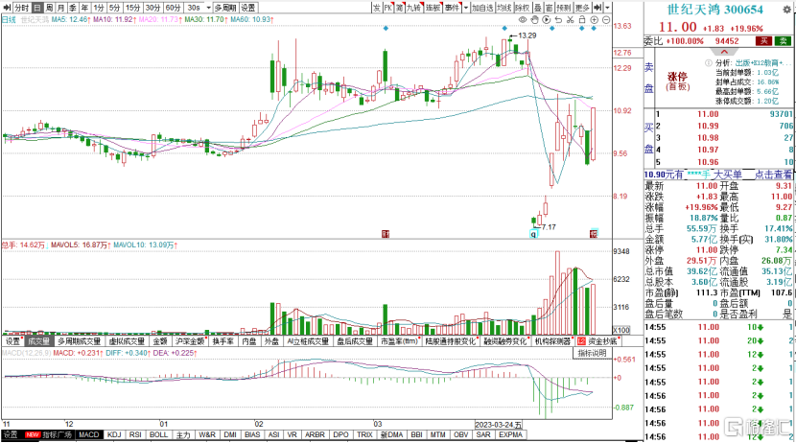Click the cyan q marker below candle

pos(533,234)
